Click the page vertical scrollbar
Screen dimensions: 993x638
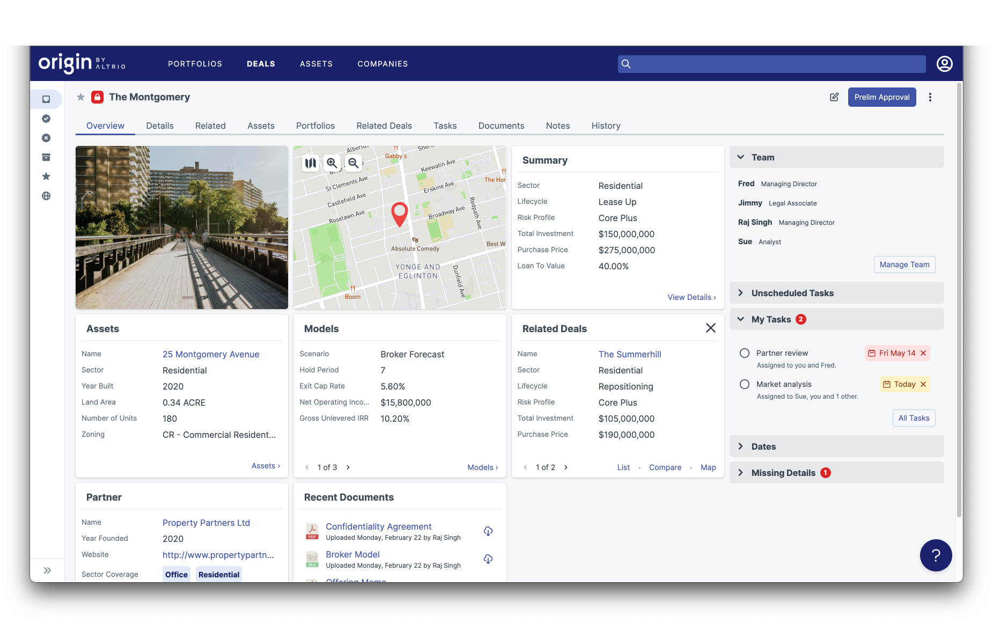click(959, 300)
